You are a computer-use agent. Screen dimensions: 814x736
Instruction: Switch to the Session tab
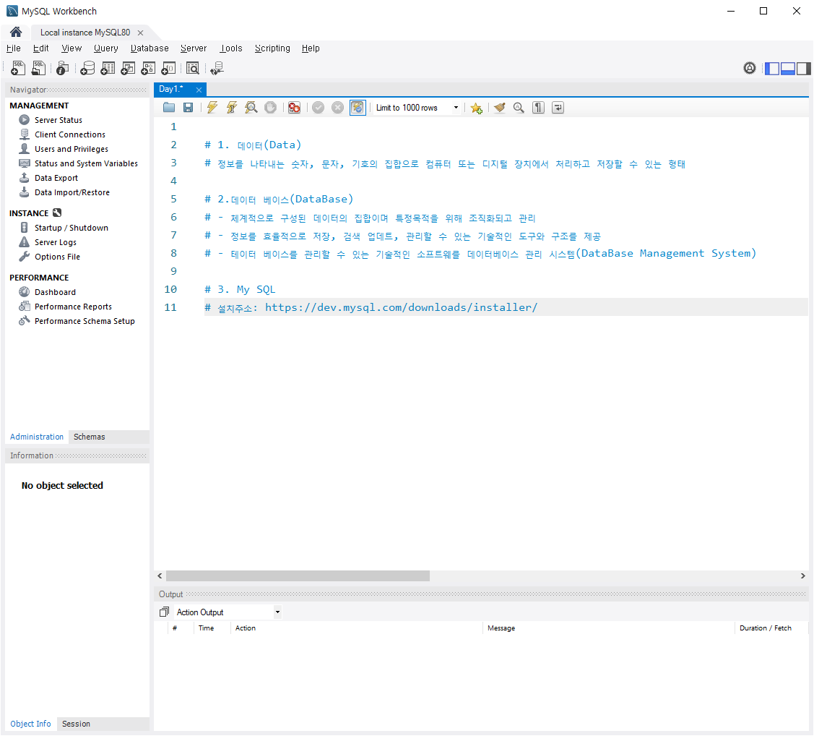tap(76, 724)
